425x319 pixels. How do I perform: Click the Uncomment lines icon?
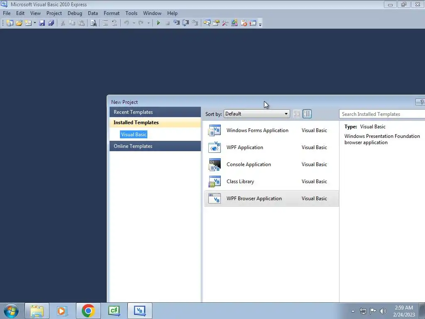(x=115, y=23)
